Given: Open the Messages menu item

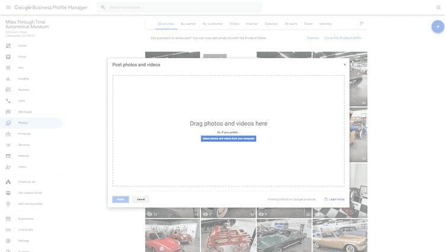Looking at the screenshot, I should 26,112.
